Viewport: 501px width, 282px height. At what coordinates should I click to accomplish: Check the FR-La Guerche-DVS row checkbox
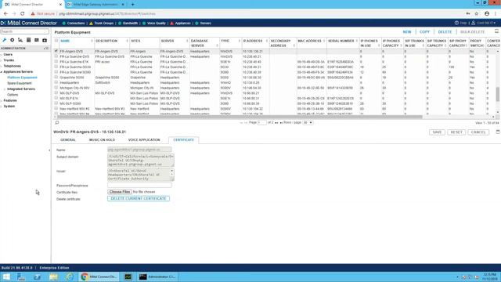coord(56,56)
